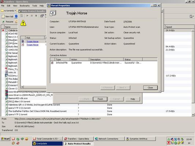195x146 pixels.
Task: Click Resume transfer play icon
Action: coord(4,22)
